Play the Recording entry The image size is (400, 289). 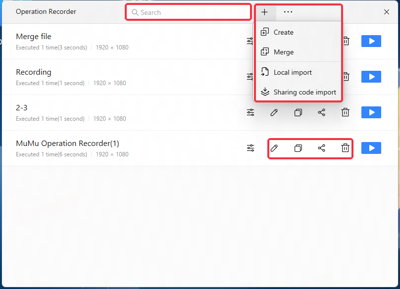(x=371, y=77)
